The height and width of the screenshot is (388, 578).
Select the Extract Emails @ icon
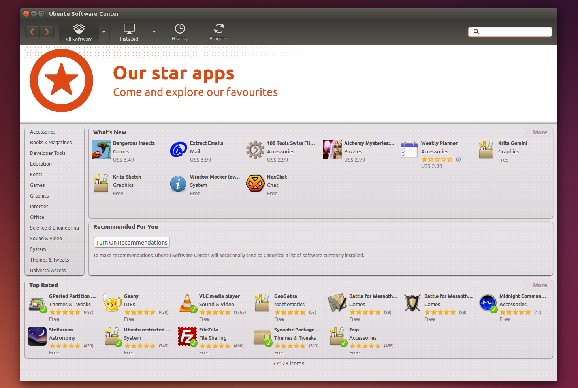[x=178, y=150]
